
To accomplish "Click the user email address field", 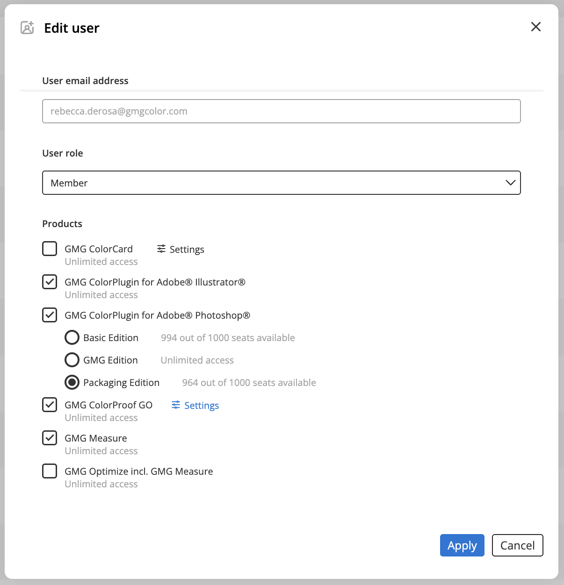I will [282, 111].
